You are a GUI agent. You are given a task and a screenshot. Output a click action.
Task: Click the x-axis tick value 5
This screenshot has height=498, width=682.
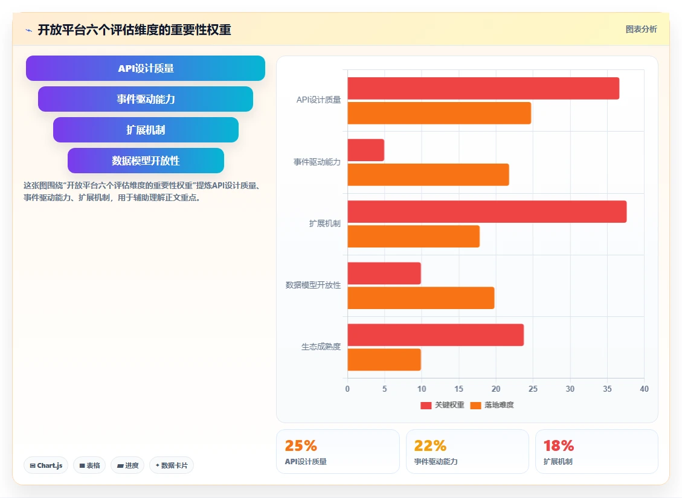coord(385,389)
